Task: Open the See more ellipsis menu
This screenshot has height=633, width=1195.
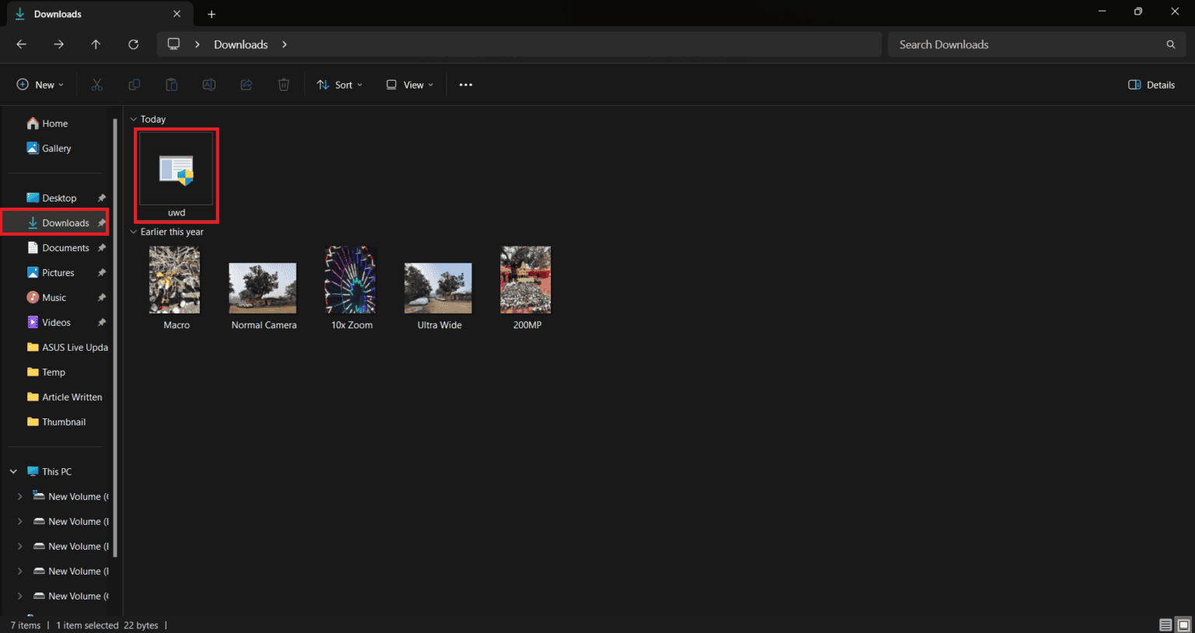Action: (x=465, y=85)
